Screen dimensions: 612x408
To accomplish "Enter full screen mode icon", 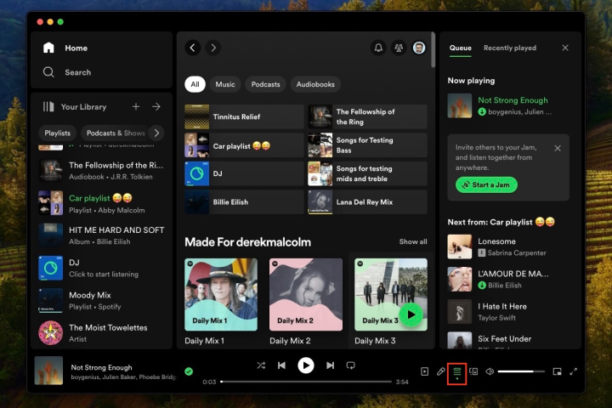I will [x=574, y=371].
